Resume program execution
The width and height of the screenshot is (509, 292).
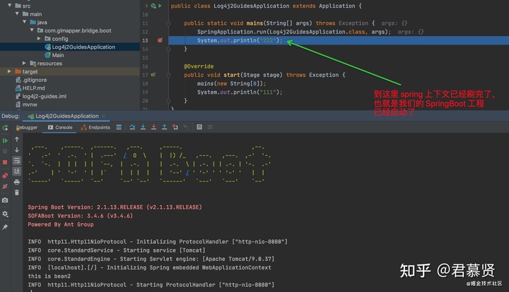pyautogui.click(x=5, y=140)
